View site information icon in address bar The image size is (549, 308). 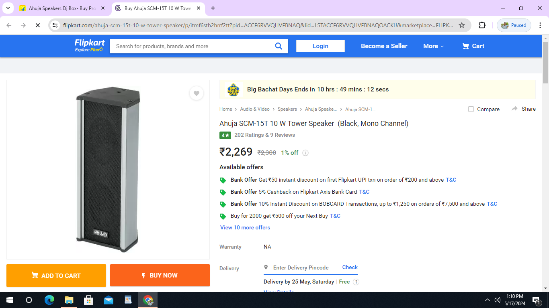pyautogui.click(x=55, y=25)
